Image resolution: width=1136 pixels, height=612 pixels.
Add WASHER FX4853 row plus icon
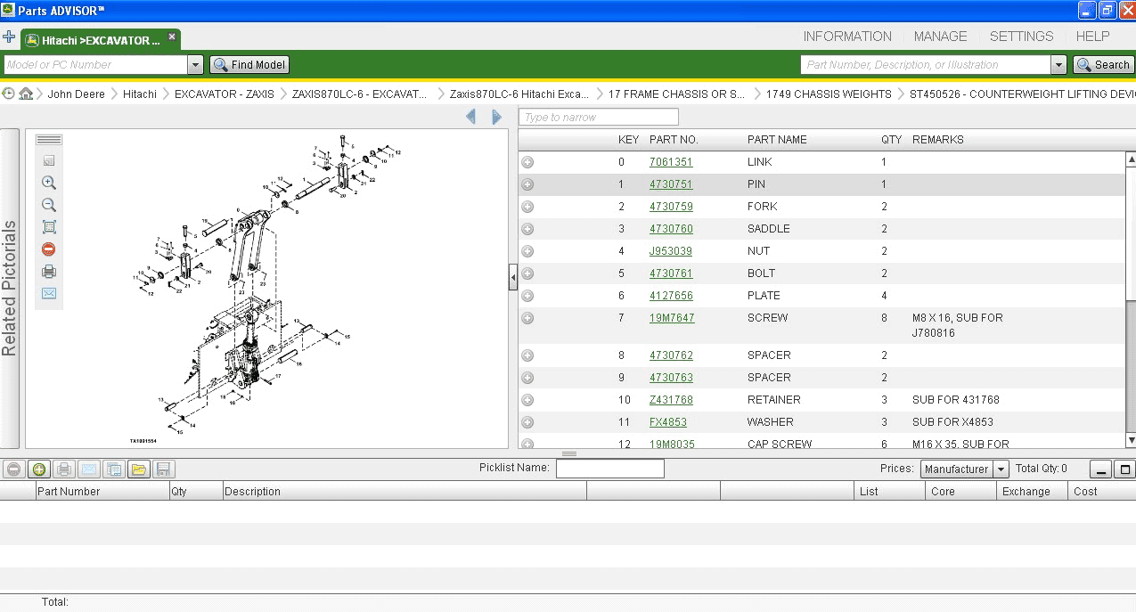point(527,422)
